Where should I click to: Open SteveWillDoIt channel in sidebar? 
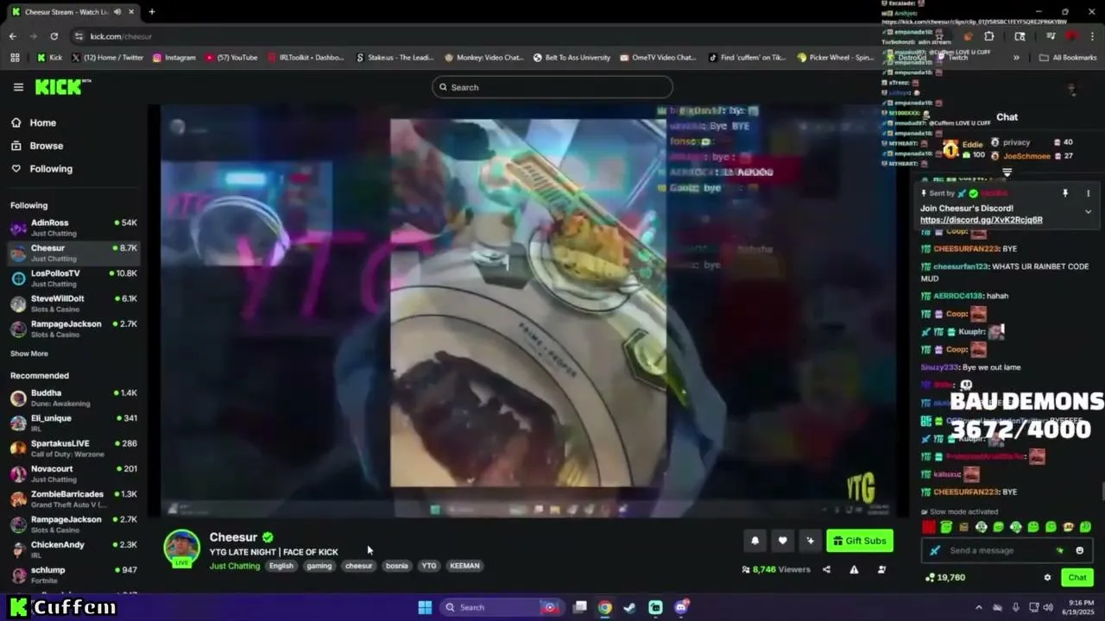(x=73, y=304)
